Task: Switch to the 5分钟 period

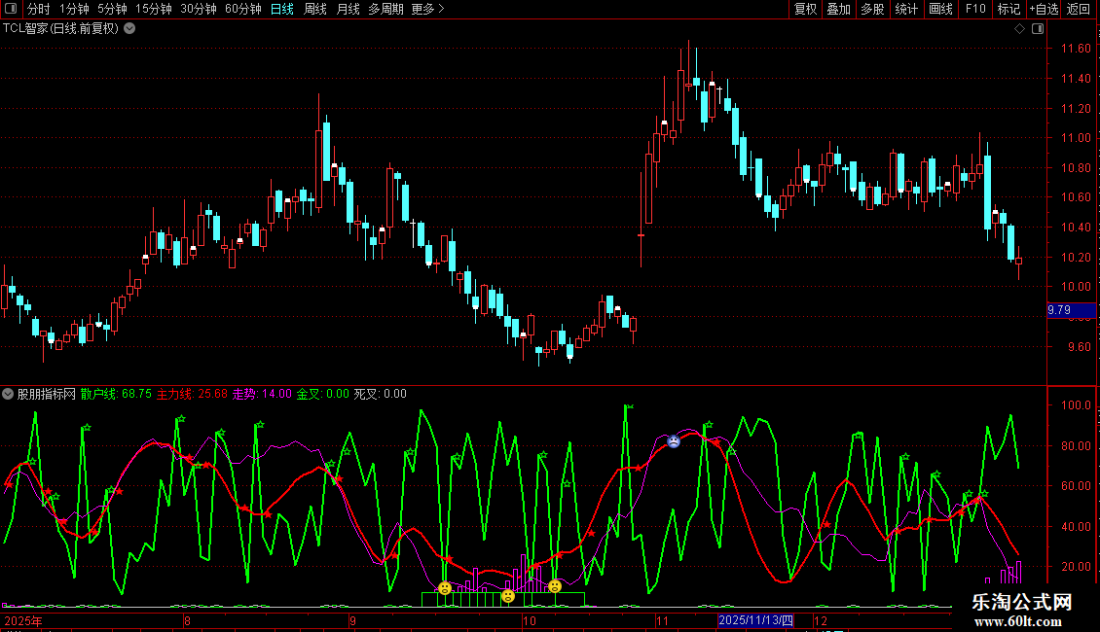Action: [112, 9]
